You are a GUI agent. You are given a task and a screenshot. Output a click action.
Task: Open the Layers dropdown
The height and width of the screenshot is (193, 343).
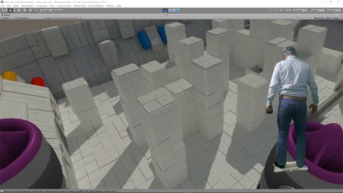click(317, 11)
